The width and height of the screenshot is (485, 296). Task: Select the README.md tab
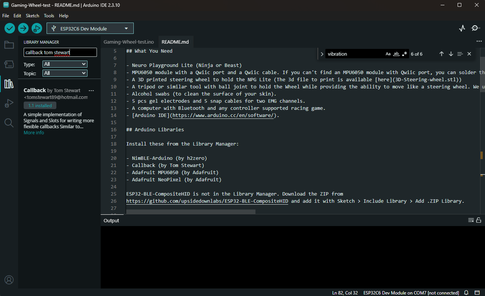pyautogui.click(x=175, y=42)
